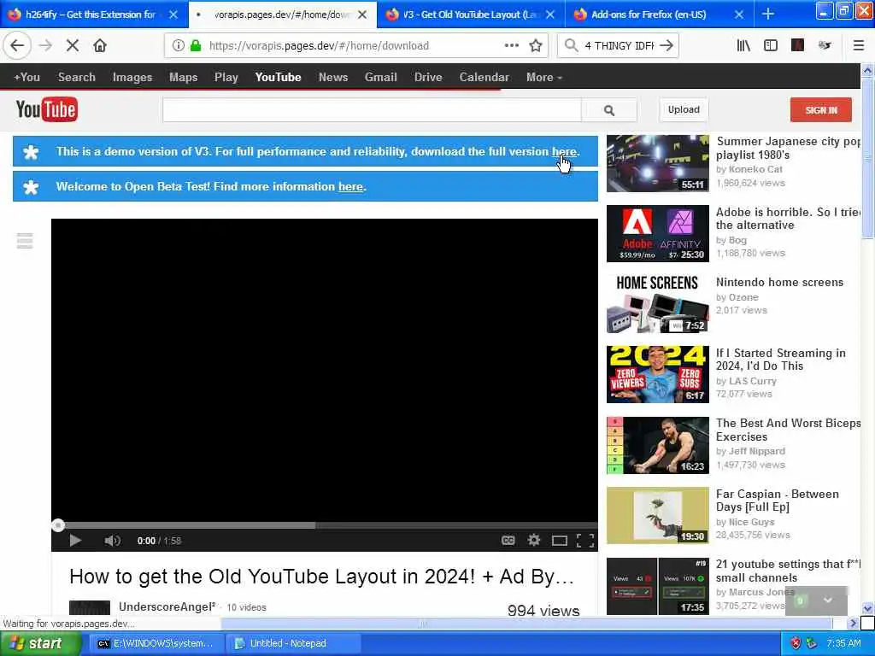Click the horizontal scrollbar right arrow
Viewport: 875px width, 656px height.
[x=852, y=623]
